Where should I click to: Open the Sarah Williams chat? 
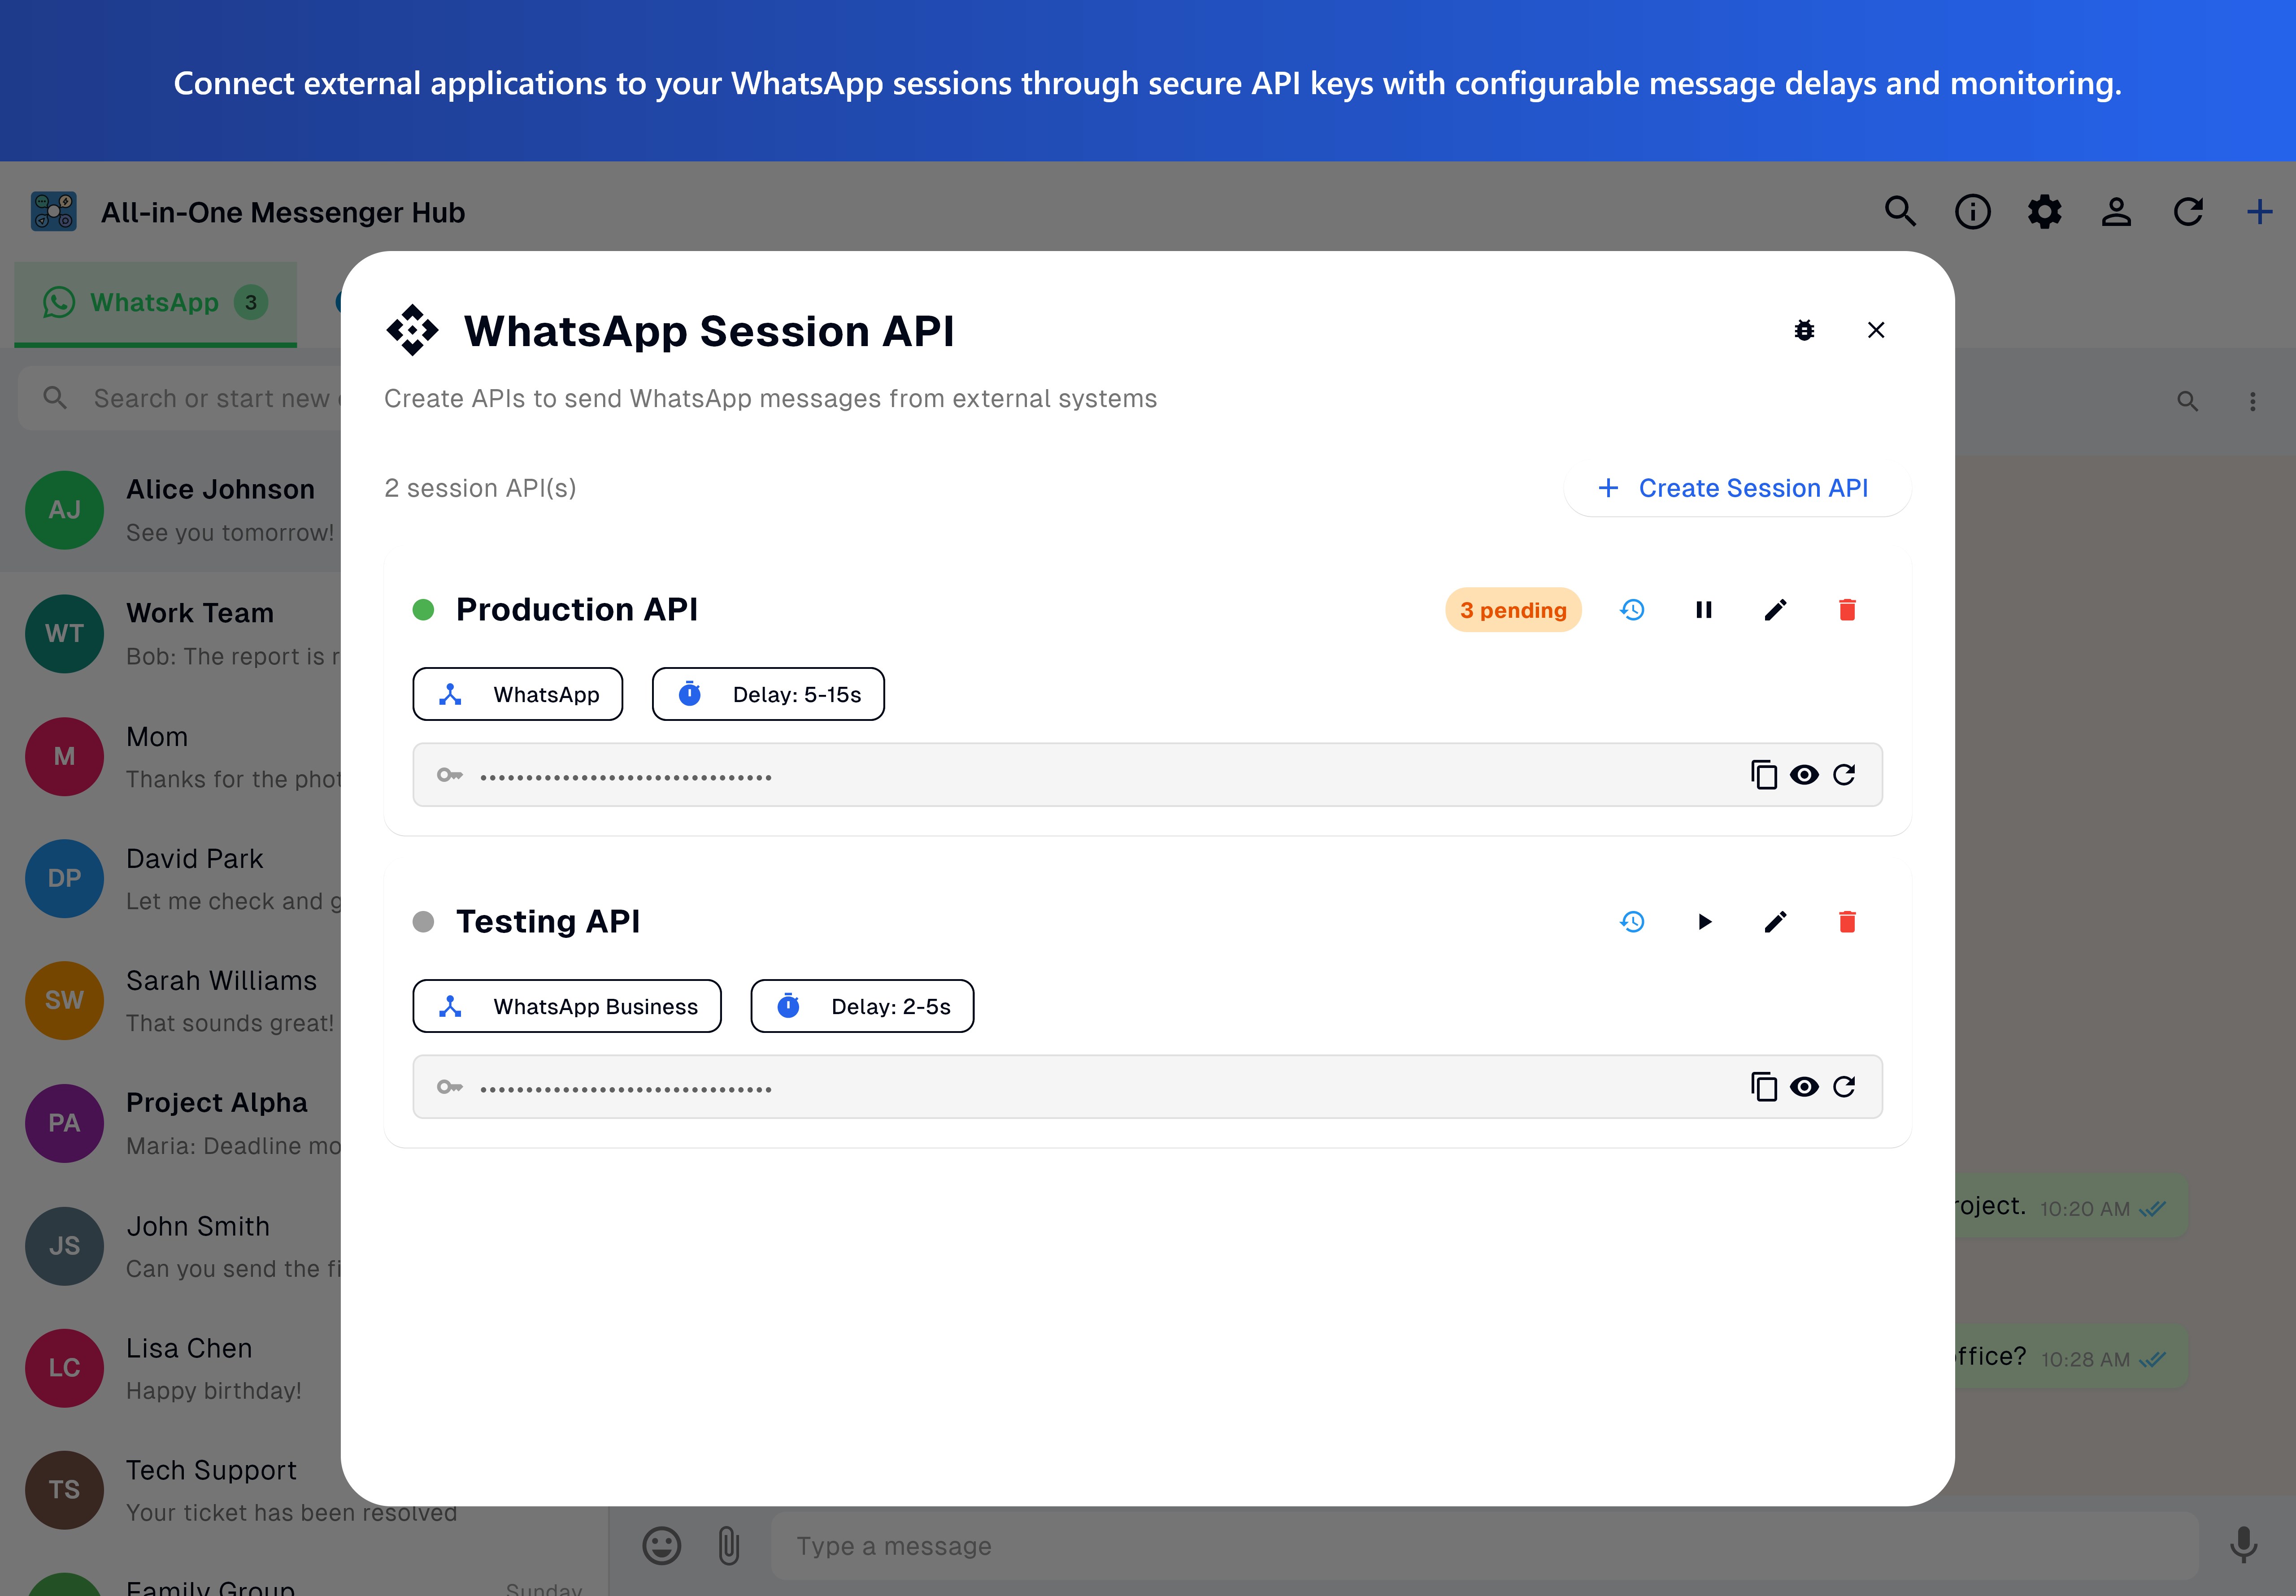(171, 1001)
